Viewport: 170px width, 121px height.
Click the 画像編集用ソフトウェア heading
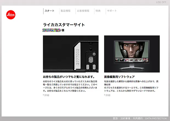pos(119,77)
